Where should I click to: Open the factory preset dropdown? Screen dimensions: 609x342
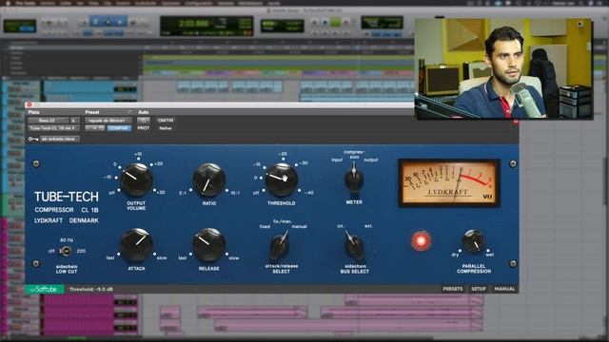pyautogui.click(x=108, y=121)
